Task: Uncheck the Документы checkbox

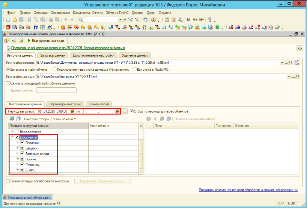Action: [x=17, y=137]
